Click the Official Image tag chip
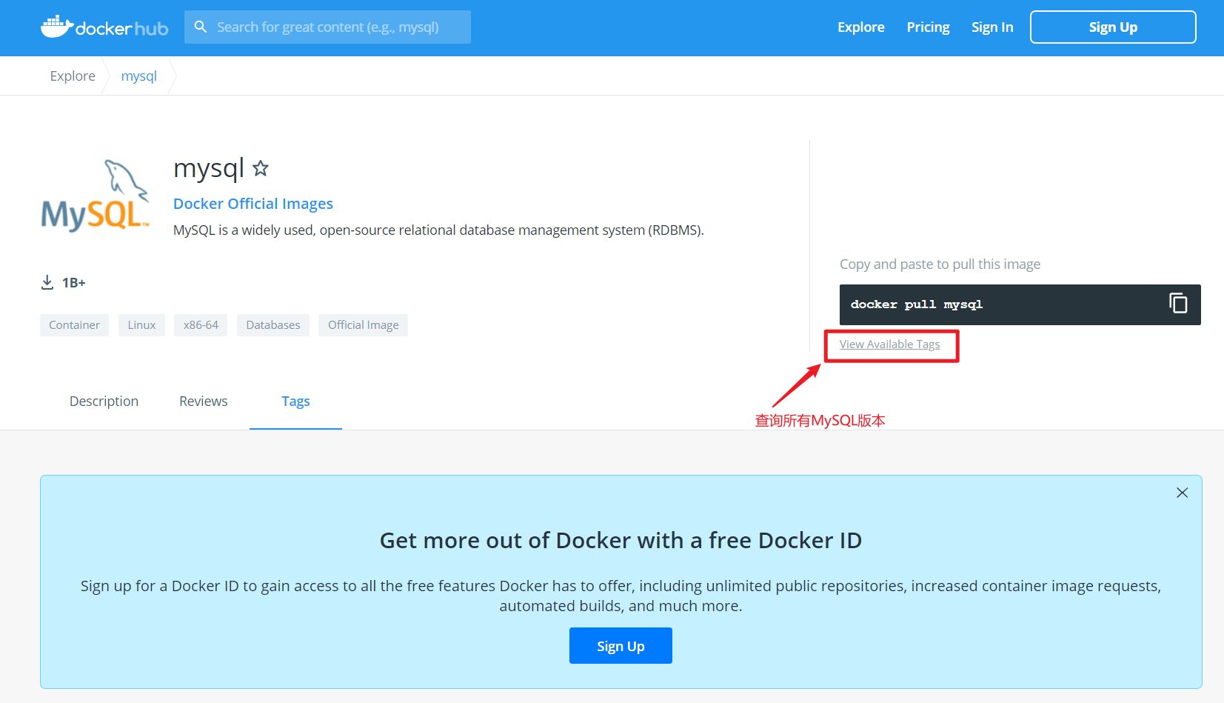Screen dimensions: 1224x703 pos(363,325)
